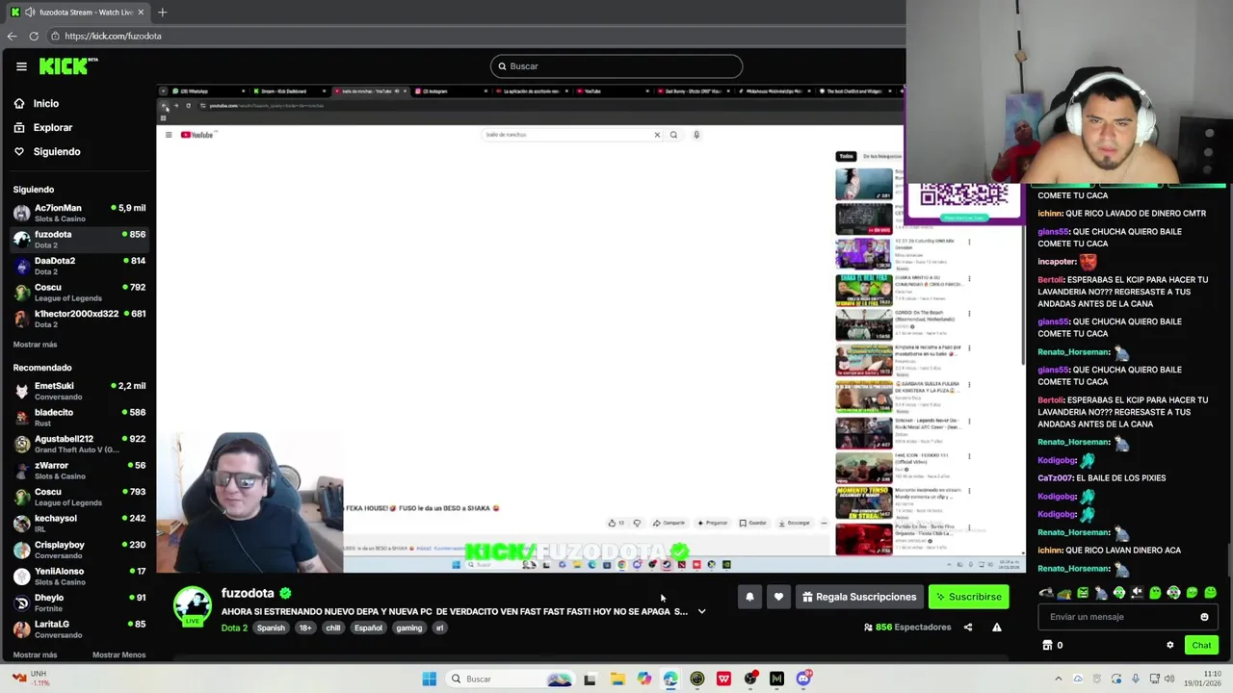The height and width of the screenshot is (693, 1233).
Task: Select the chill tag
Action: (333, 628)
